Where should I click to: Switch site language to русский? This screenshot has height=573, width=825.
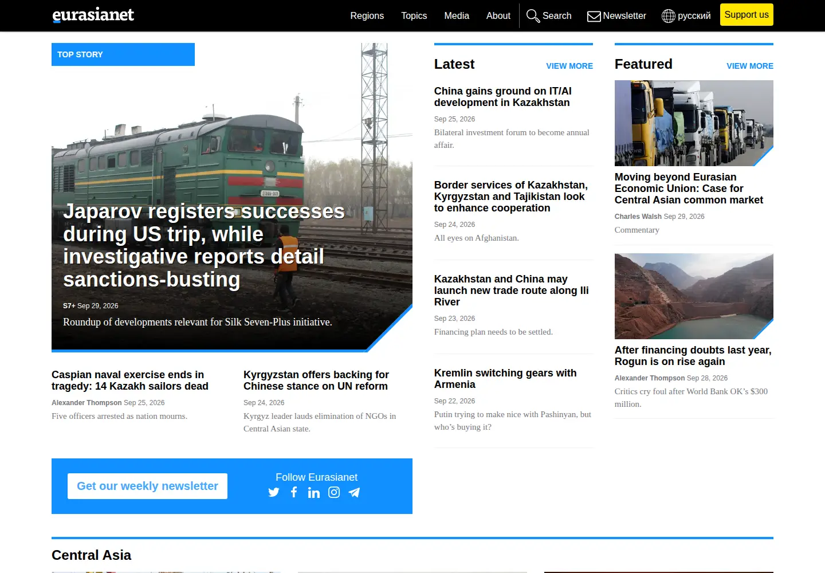pos(694,16)
